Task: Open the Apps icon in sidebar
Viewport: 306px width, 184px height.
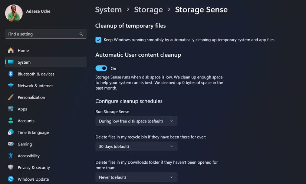Action: point(11,109)
